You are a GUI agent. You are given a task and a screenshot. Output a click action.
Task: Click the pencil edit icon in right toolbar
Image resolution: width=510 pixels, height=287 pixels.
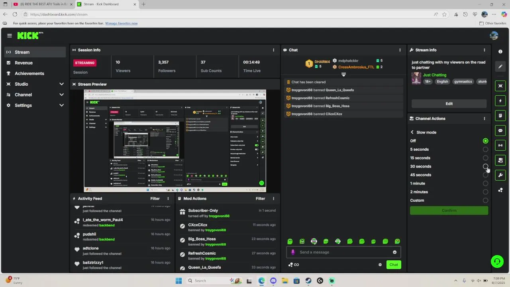pyautogui.click(x=500, y=67)
